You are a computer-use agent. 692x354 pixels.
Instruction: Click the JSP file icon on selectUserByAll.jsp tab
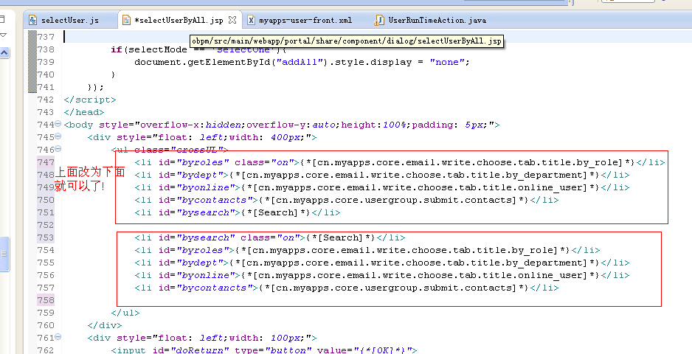tap(126, 20)
